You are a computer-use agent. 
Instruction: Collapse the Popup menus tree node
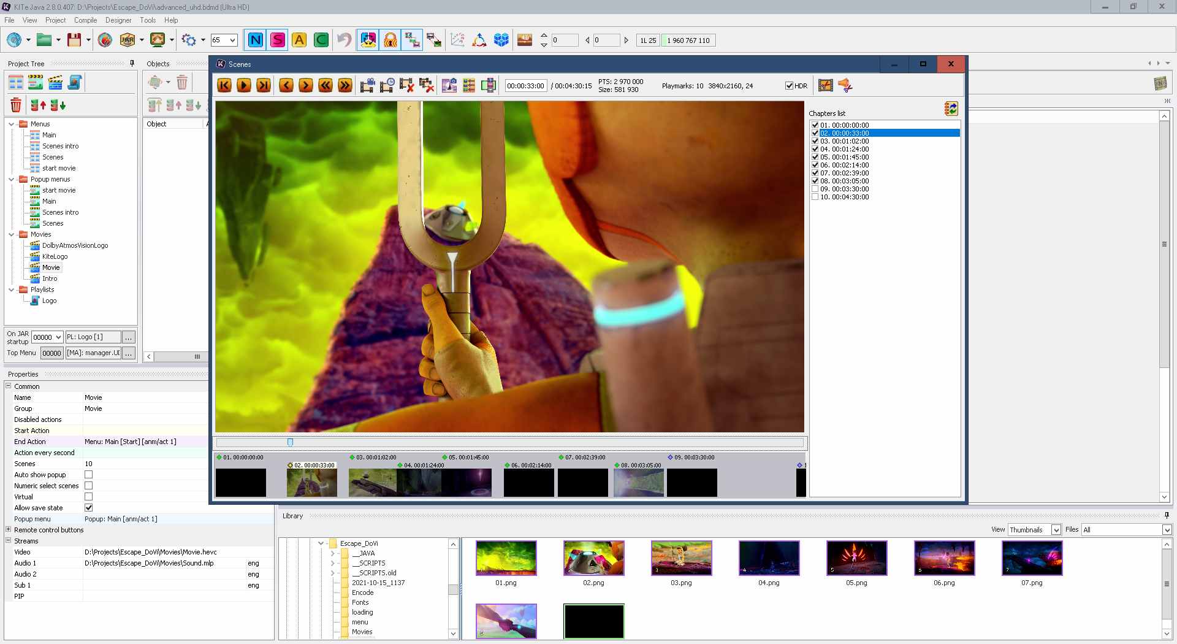[12, 179]
